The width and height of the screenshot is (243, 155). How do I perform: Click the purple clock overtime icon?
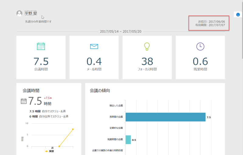[x=200, y=46]
